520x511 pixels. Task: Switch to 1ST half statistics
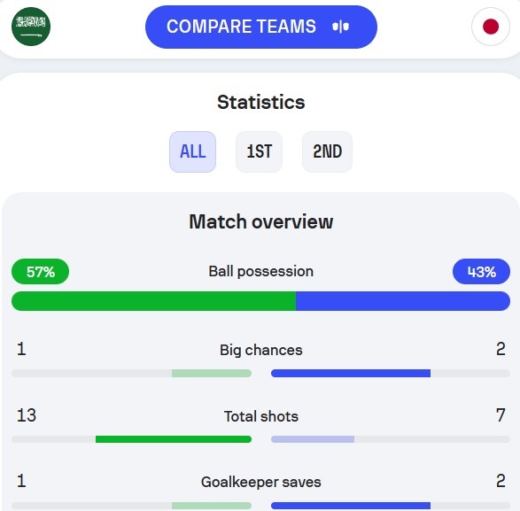tap(259, 151)
